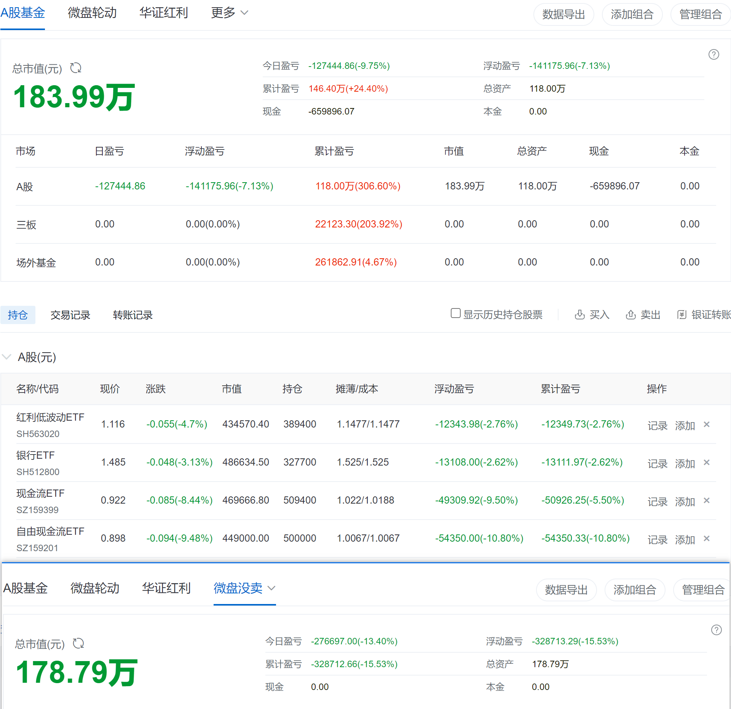Open the 银证转账 transfer icon
This screenshot has width=731, height=709.
click(x=682, y=315)
